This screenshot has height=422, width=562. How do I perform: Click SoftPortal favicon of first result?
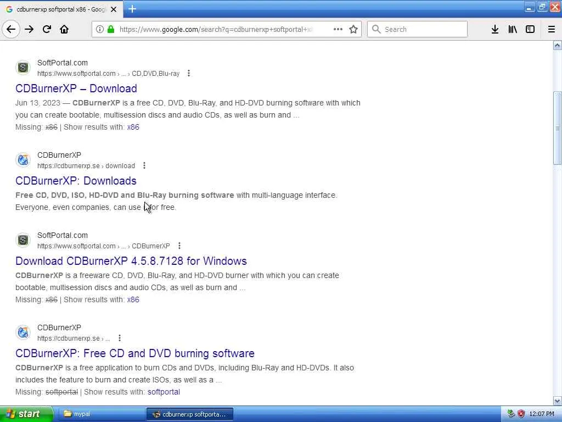23,68
